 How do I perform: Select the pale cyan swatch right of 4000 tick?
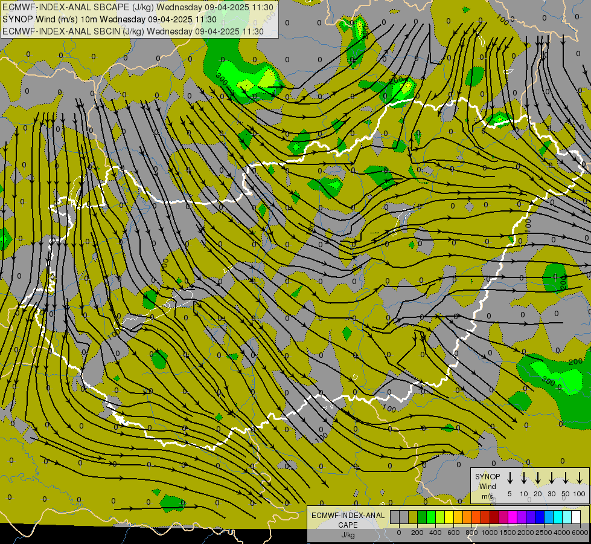(567, 517)
